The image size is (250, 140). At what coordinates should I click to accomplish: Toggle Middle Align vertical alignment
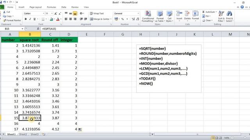click(70, 14)
